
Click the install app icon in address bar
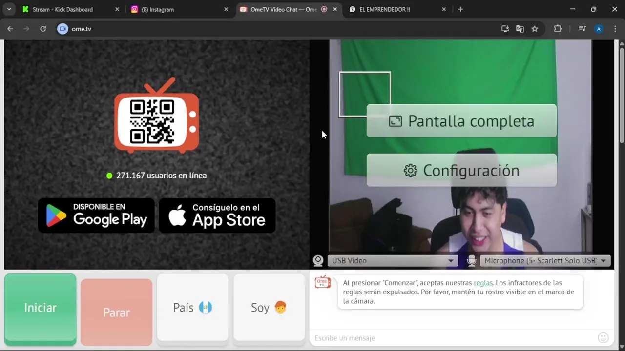coord(505,29)
